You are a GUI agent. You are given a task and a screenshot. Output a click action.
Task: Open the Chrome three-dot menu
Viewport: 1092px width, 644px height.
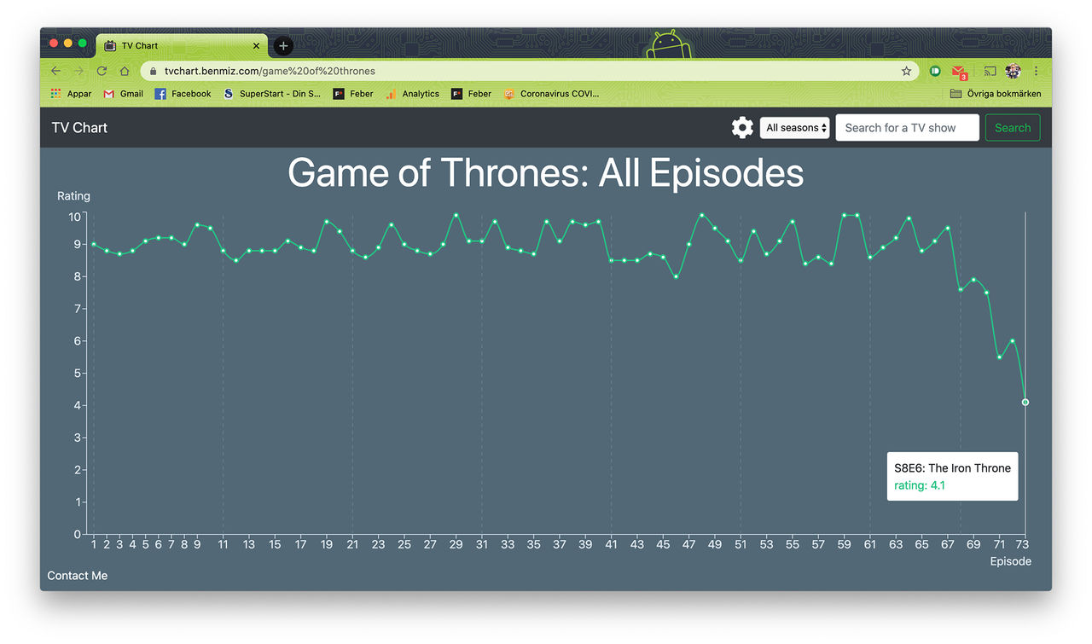1037,71
